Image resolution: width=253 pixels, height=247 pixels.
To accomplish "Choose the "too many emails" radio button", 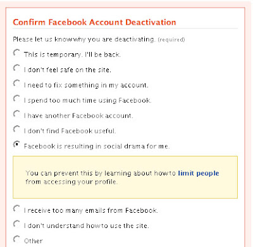I will (x=16, y=208).
